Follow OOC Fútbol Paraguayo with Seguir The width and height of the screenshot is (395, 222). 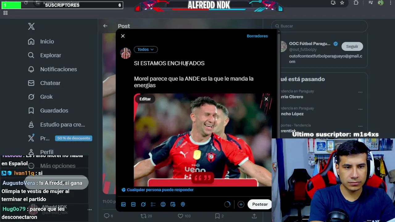point(352,47)
